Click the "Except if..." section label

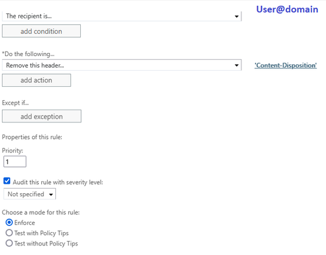tap(15, 103)
